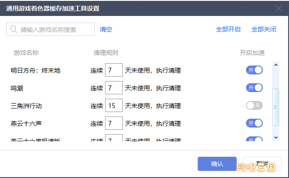Click the 清理规则 column header
Screen dimensions: 289x178
(106, 53)
